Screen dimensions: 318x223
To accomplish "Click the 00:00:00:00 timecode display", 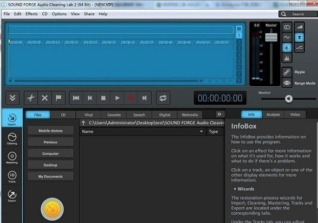I will tap(220, 98).
